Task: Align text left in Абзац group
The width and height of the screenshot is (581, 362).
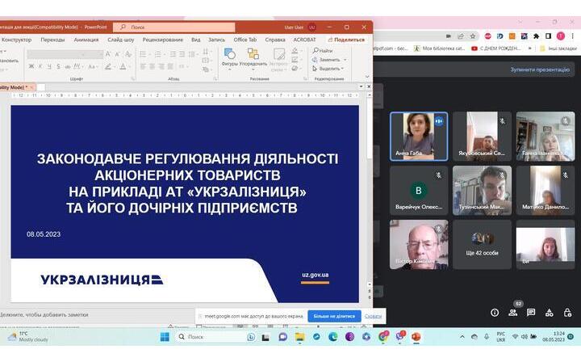Action: click(x=143, y=66)
